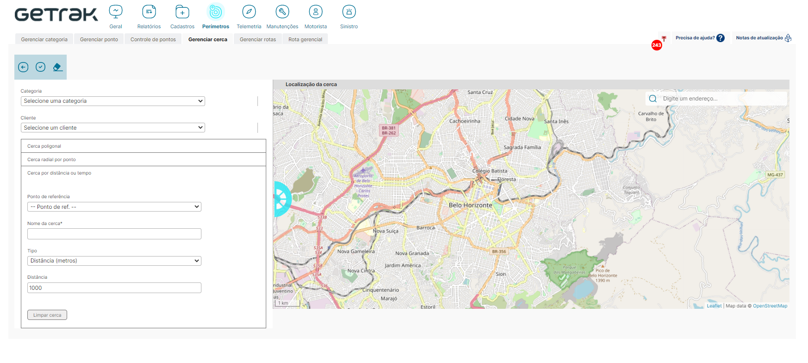The image size is (808, 363).
Task: Switch to Controle de pontos tab
Action: (153, 39)
